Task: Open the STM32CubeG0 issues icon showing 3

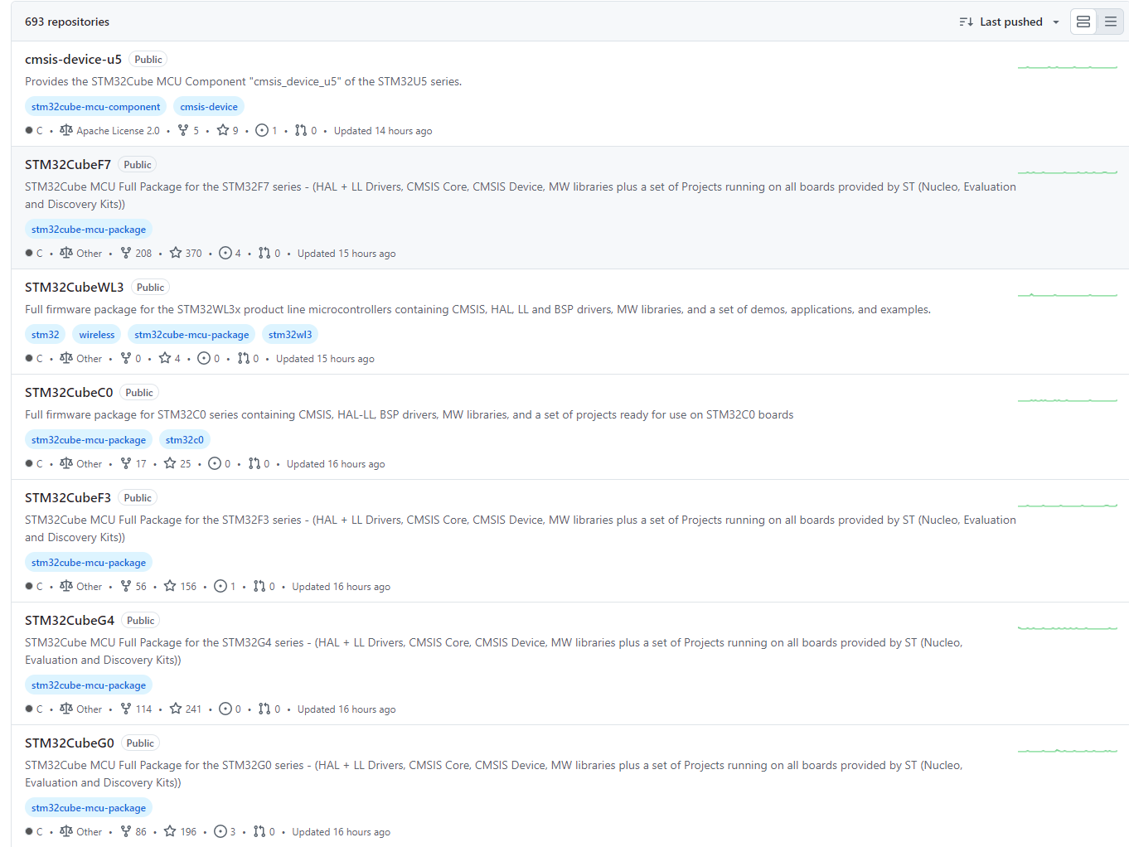Action: tap(220, 831)
